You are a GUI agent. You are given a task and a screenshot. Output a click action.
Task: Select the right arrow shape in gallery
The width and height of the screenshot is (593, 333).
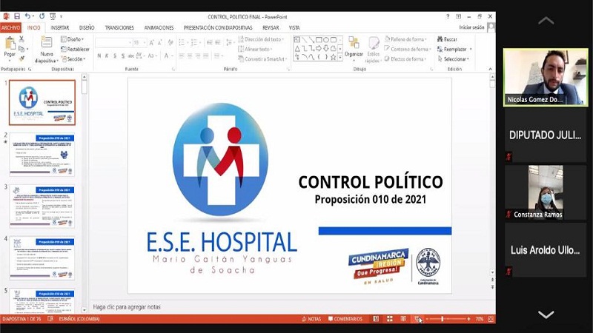[x=319, y=48]
